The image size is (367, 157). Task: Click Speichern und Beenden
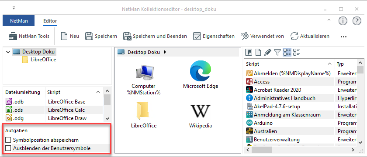(155, 36)
